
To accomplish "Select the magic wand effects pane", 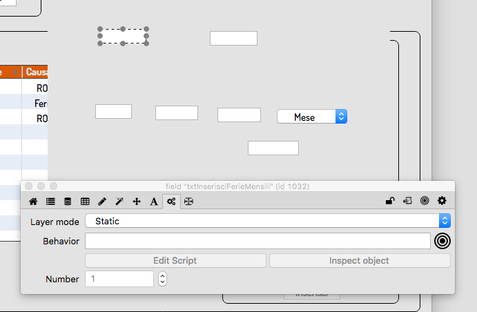I will click(x=119, y=202).
